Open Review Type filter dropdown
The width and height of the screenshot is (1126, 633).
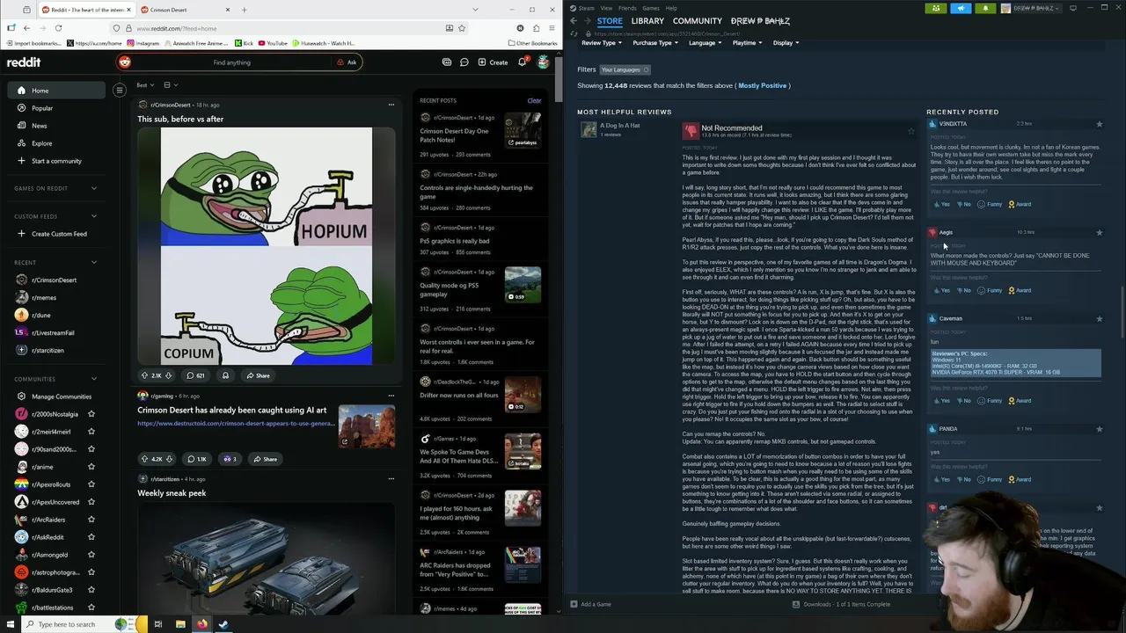pos(601,42)
